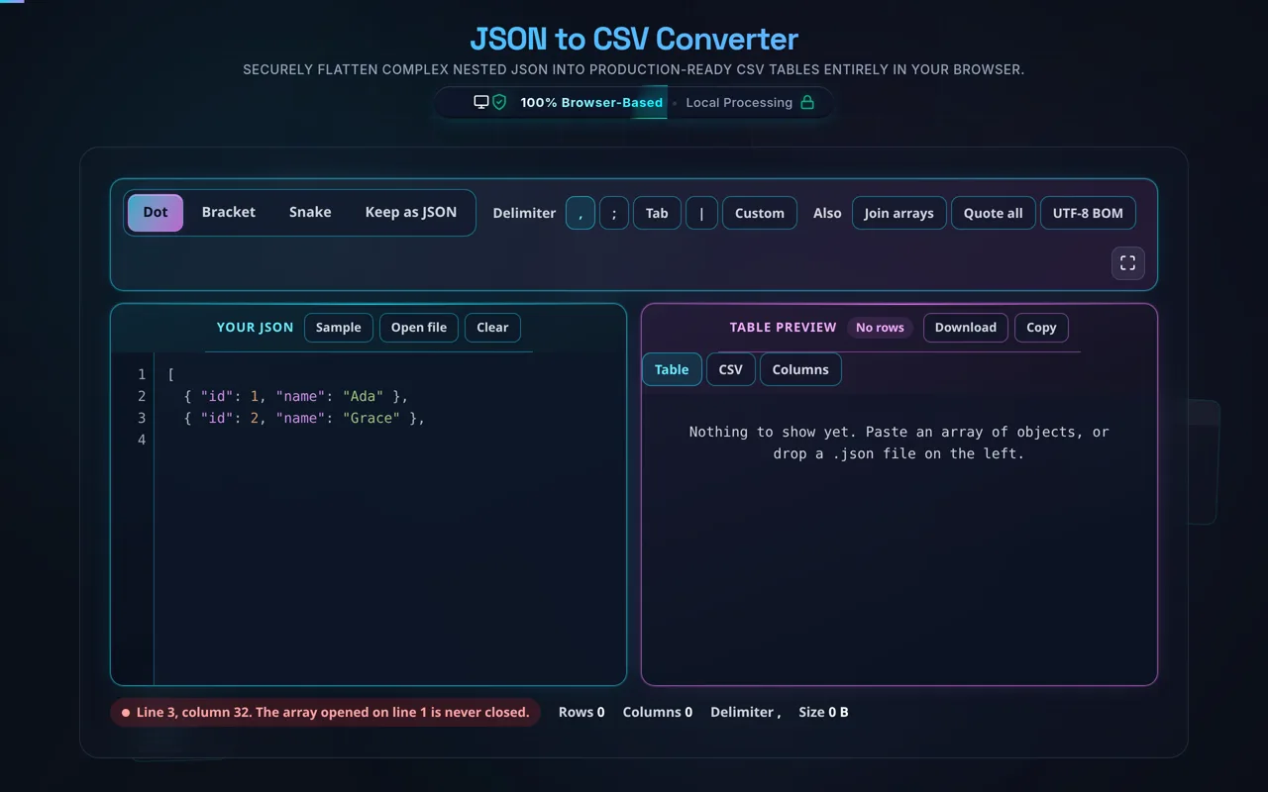Click the green shield icon in the badge
Image resolution: width=1268 pixels, height=792 pixels.
[x=499, y=102]
